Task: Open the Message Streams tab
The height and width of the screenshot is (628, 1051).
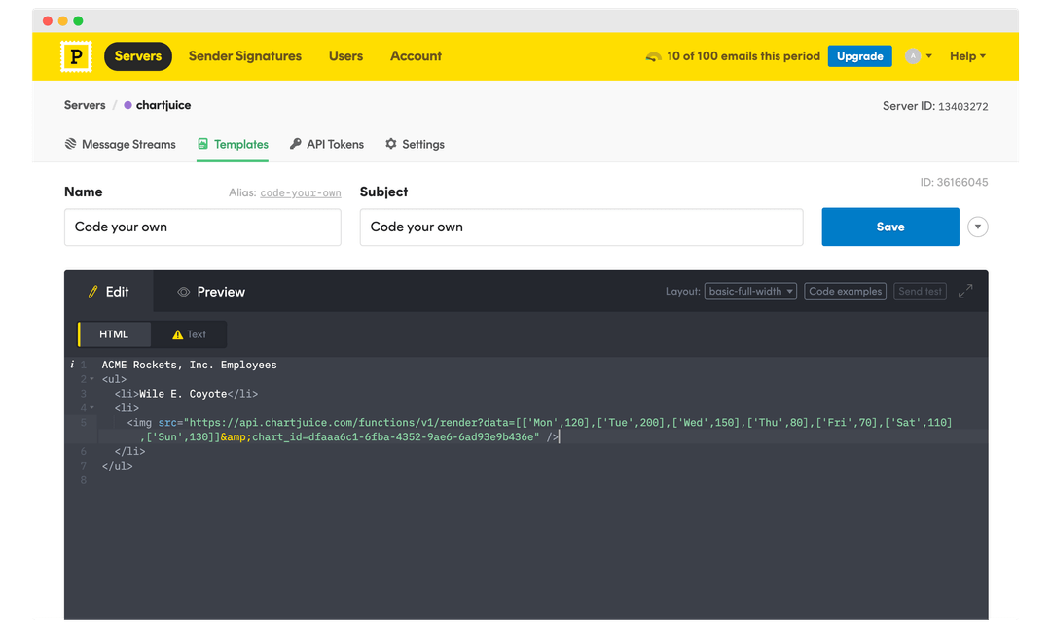Action: (x=120, y=144)
